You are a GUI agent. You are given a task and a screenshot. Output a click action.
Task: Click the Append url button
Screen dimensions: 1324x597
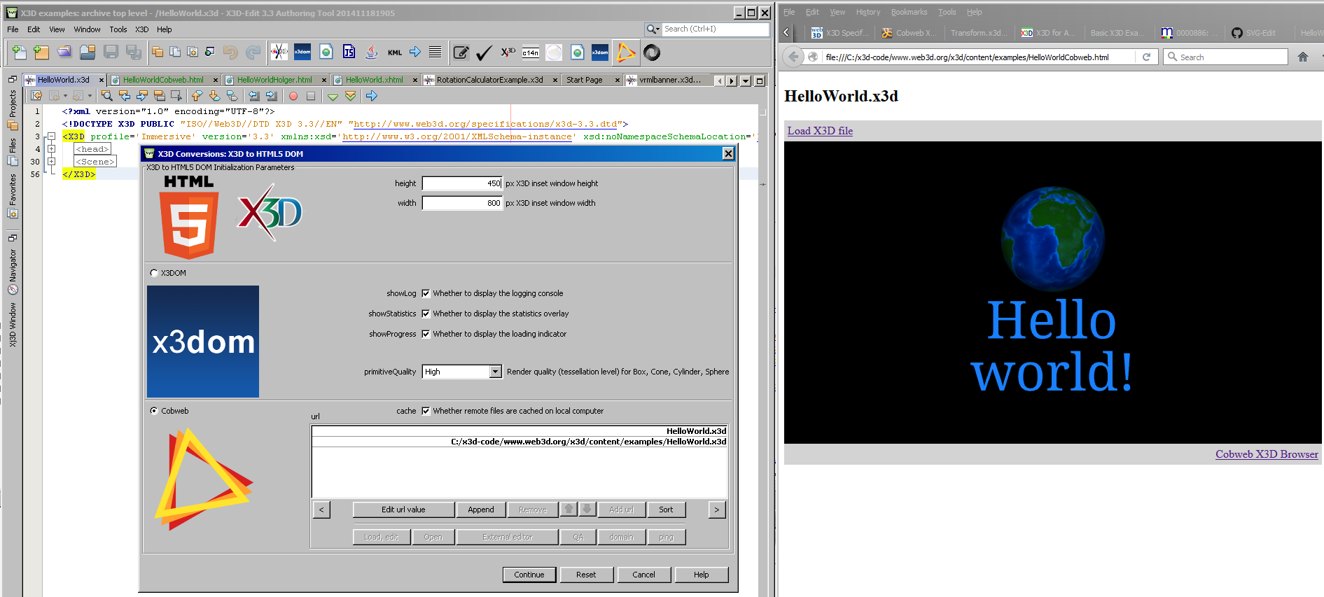(x=481, y=510)
